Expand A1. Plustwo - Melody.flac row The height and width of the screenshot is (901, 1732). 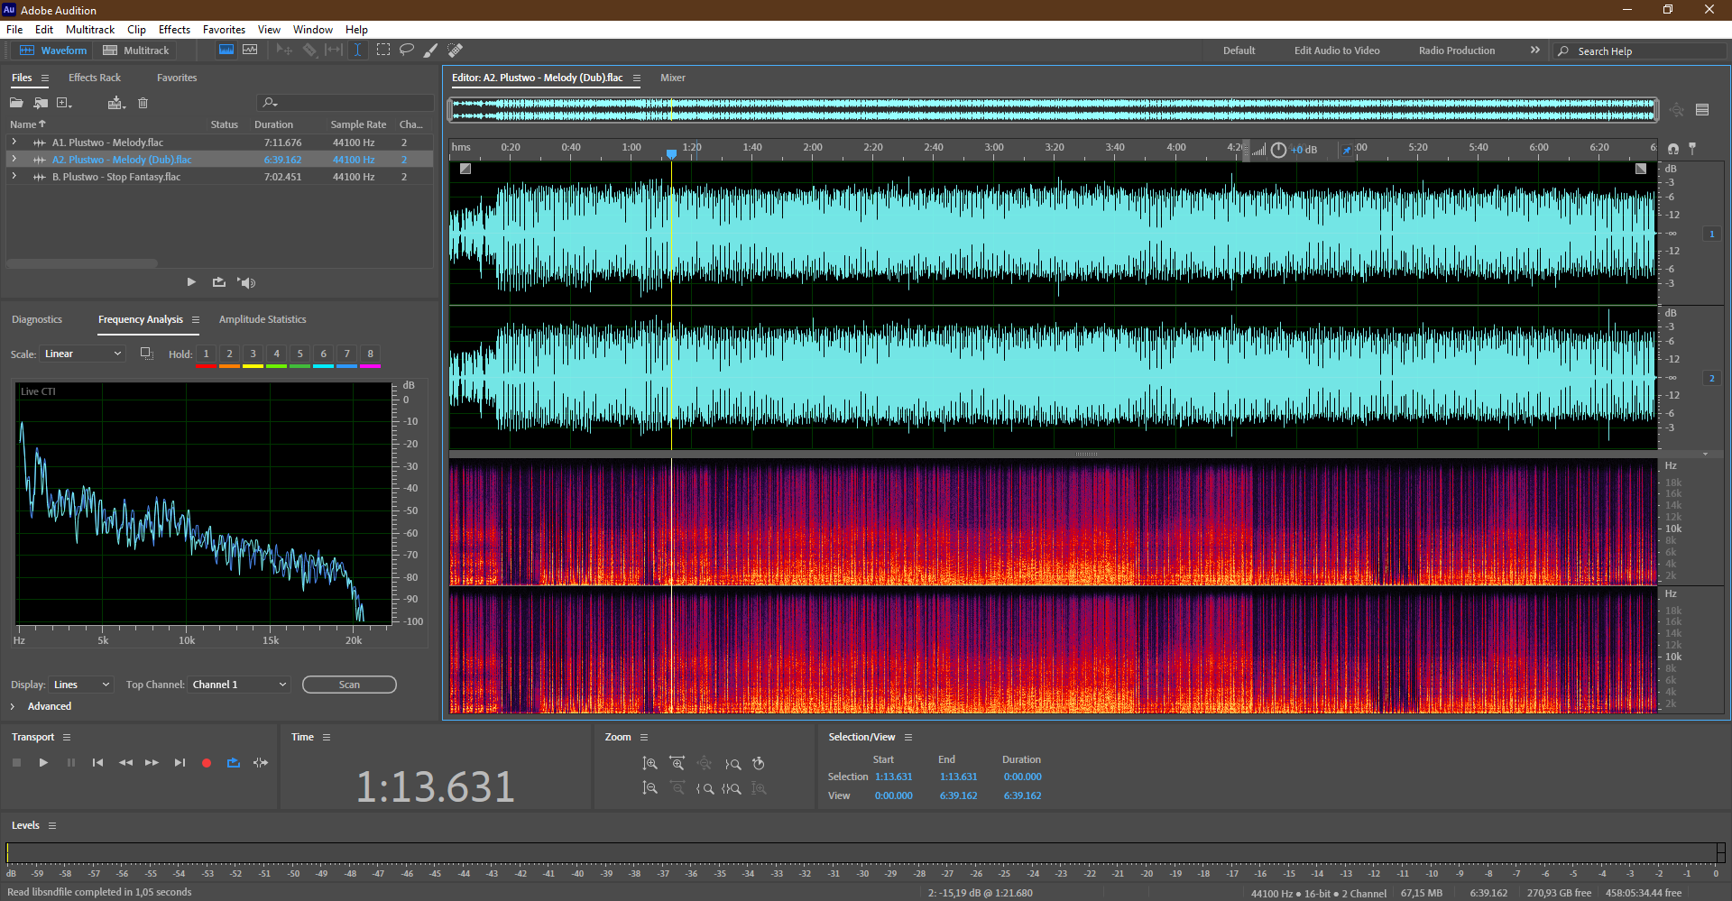[14, 143]
